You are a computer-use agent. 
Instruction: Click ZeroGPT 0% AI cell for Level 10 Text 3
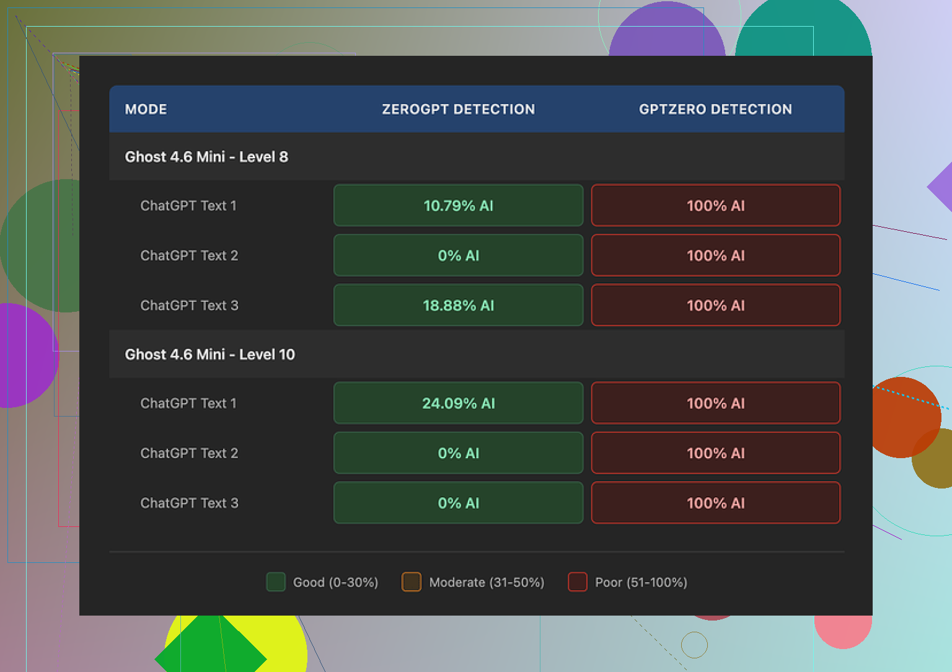pyautogui.click(x=458, y=503)
